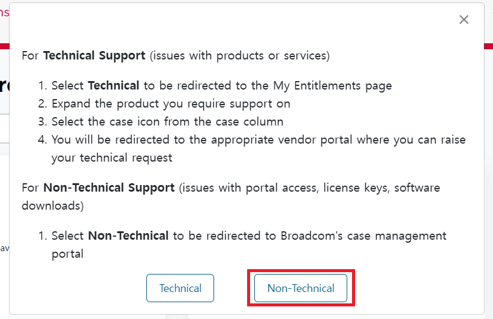This screenshot has width=493, height=319.
Task: Click the red text behind the dialog's top-left
Action: tap(4, 11)
